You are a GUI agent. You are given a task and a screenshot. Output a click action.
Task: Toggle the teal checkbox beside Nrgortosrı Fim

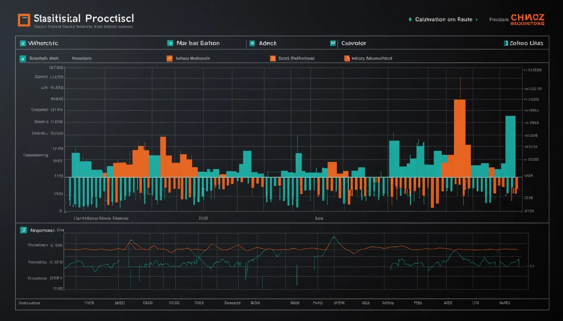(x=23, y=230)
